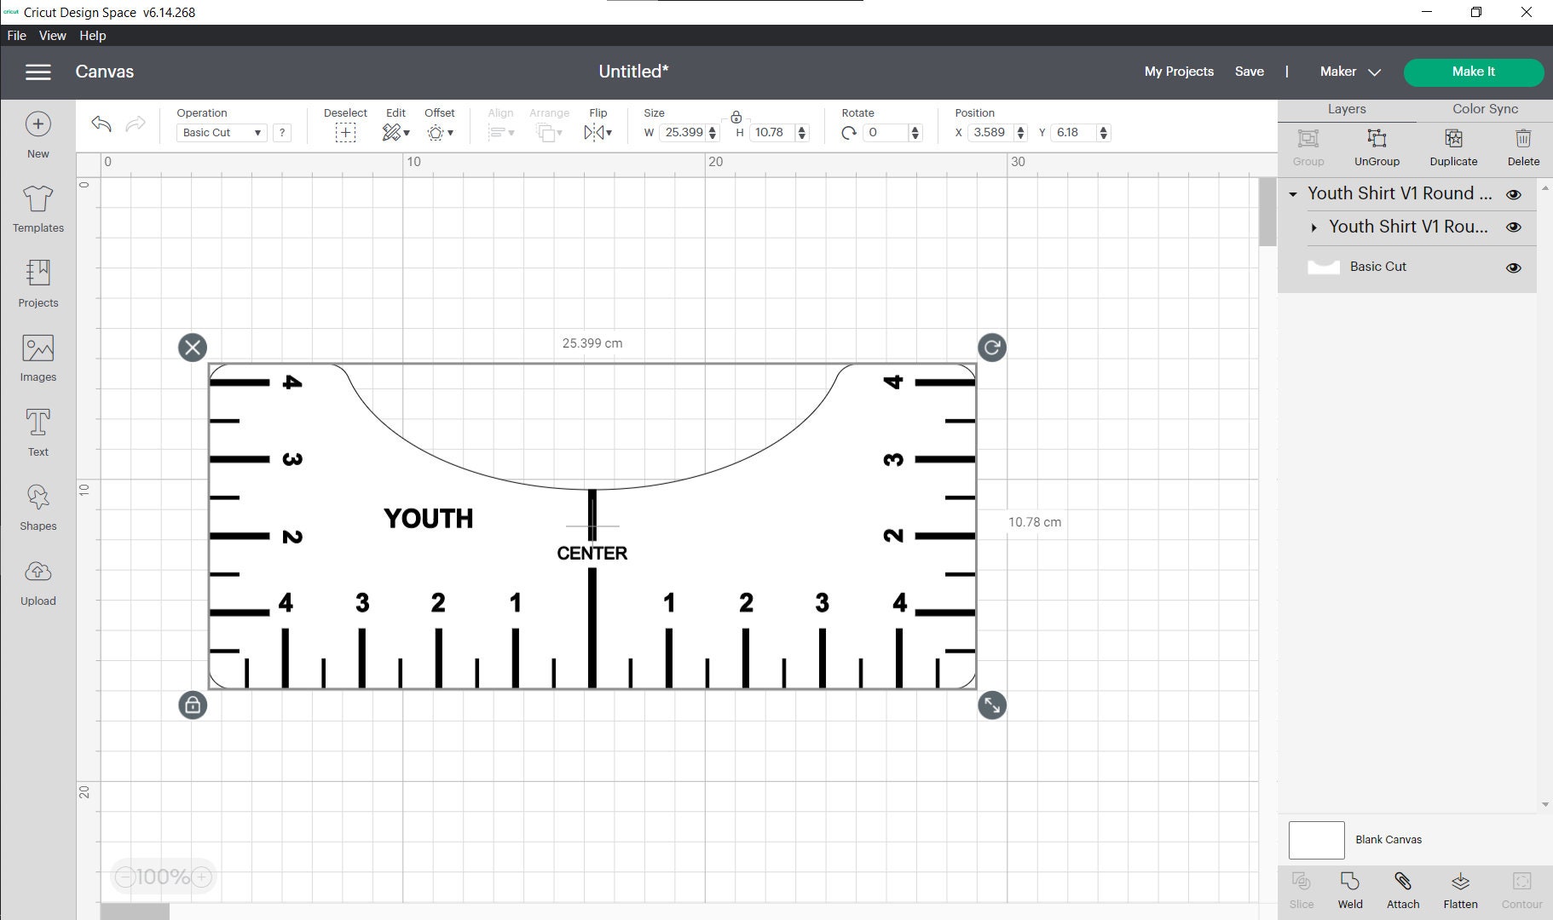Viewport: 1553px width, 920px height.
Task: Undo the last action
Action: [x=101, y=124]
